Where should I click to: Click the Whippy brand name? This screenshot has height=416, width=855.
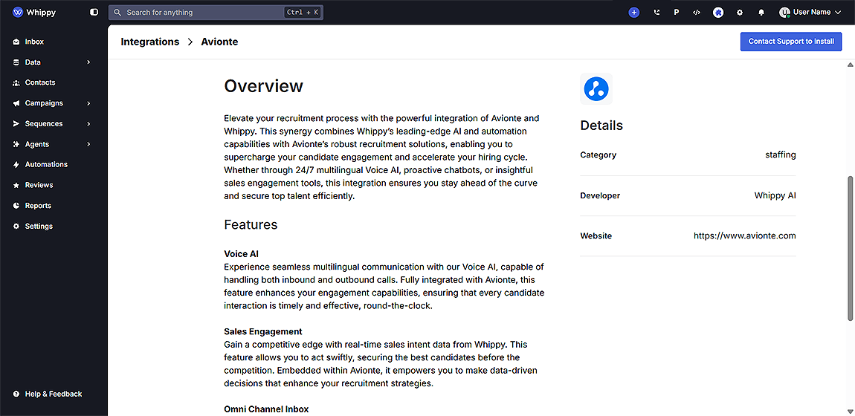point(41,12)
